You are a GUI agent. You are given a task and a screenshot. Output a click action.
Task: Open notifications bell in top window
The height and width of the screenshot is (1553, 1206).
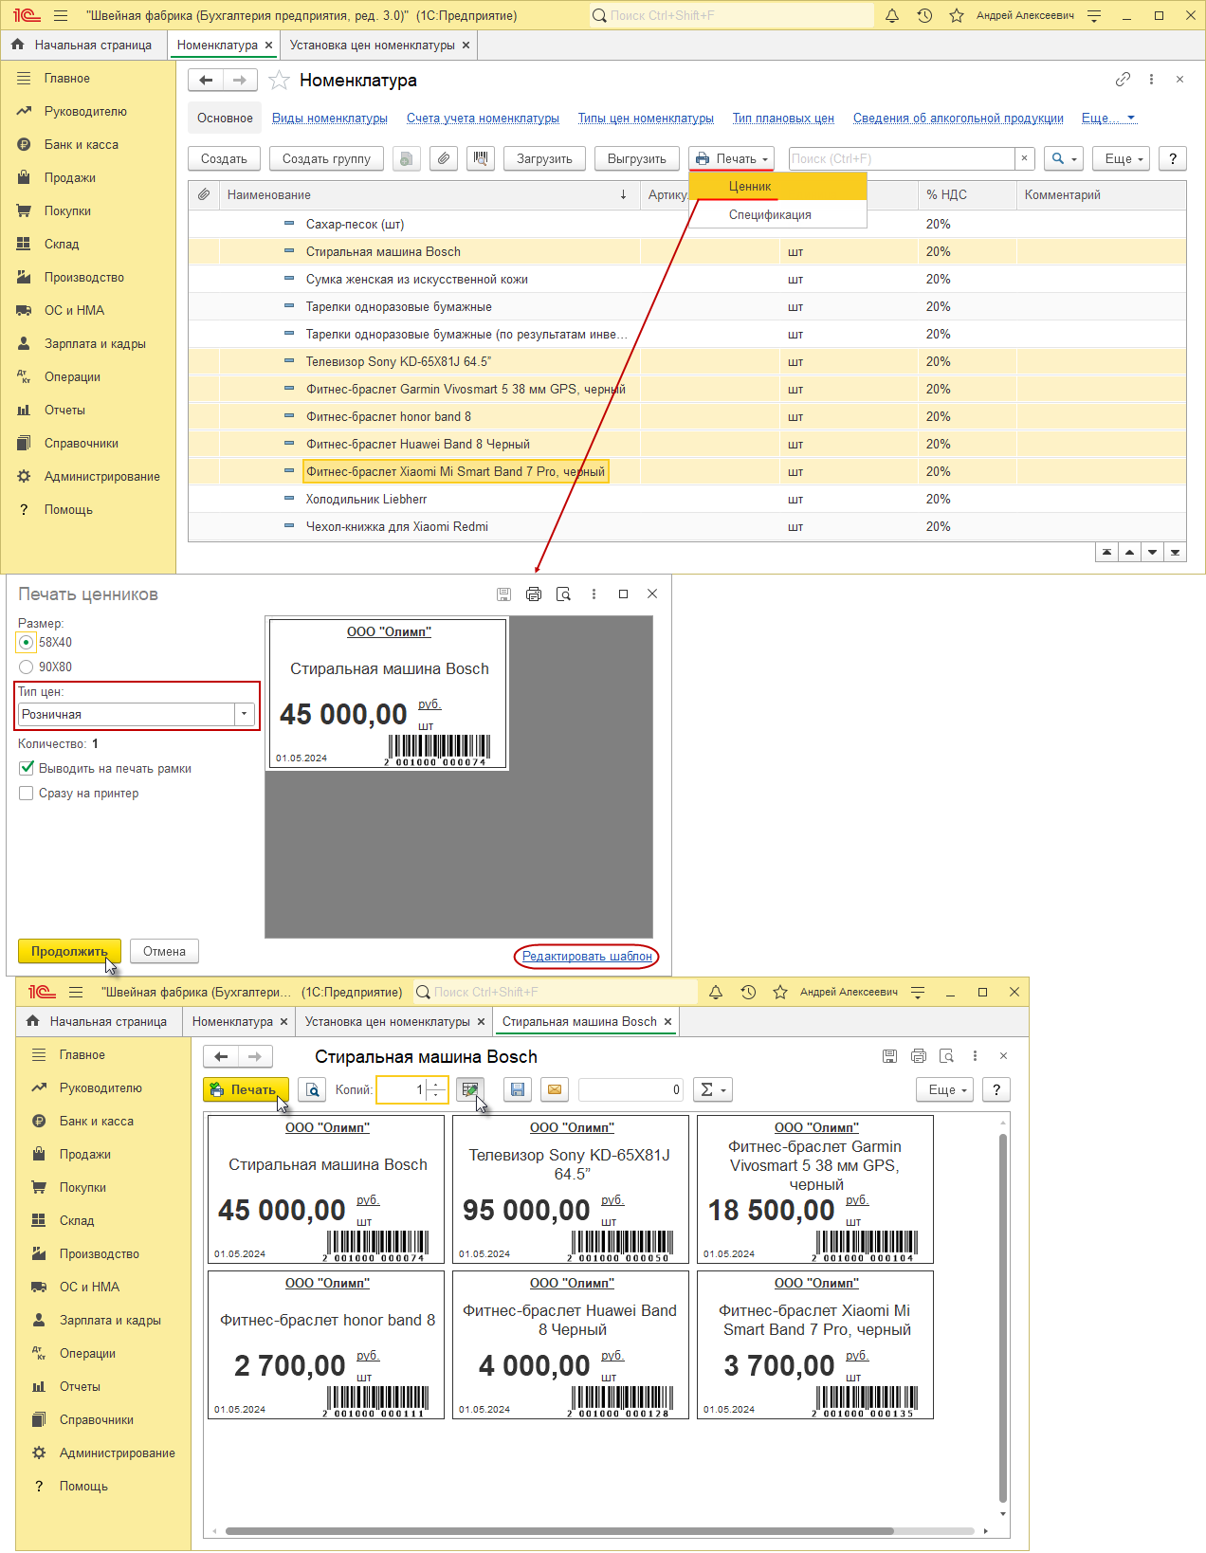pos(892,15)
